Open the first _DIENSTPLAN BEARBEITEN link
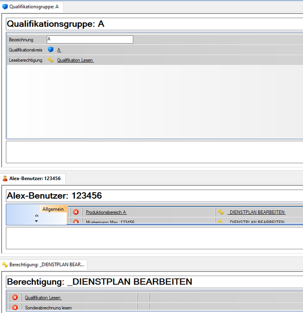This screenshot has height=313, width=303. 256,212
